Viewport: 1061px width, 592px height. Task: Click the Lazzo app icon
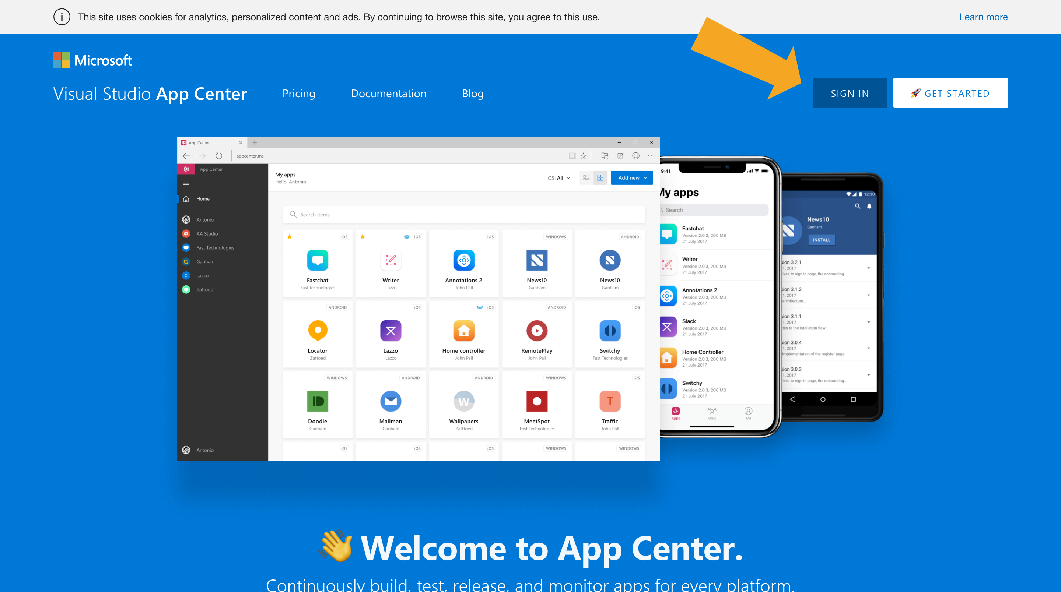tap(391, 331)
